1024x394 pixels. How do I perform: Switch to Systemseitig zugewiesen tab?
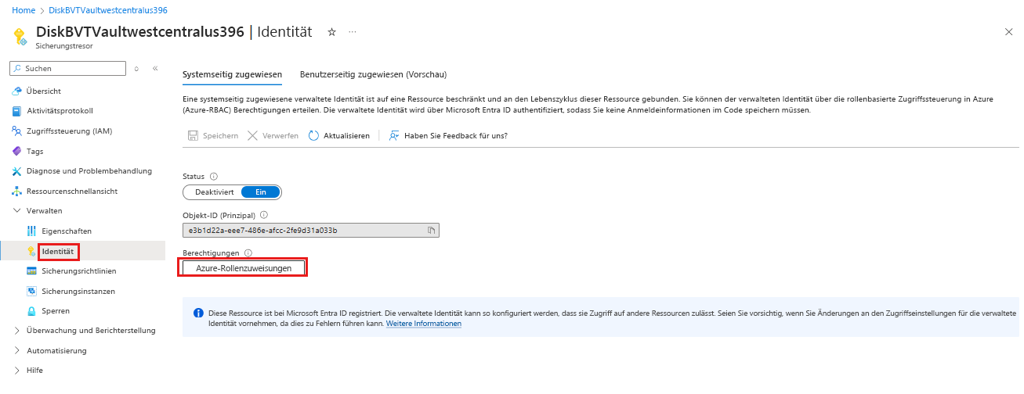232,75
